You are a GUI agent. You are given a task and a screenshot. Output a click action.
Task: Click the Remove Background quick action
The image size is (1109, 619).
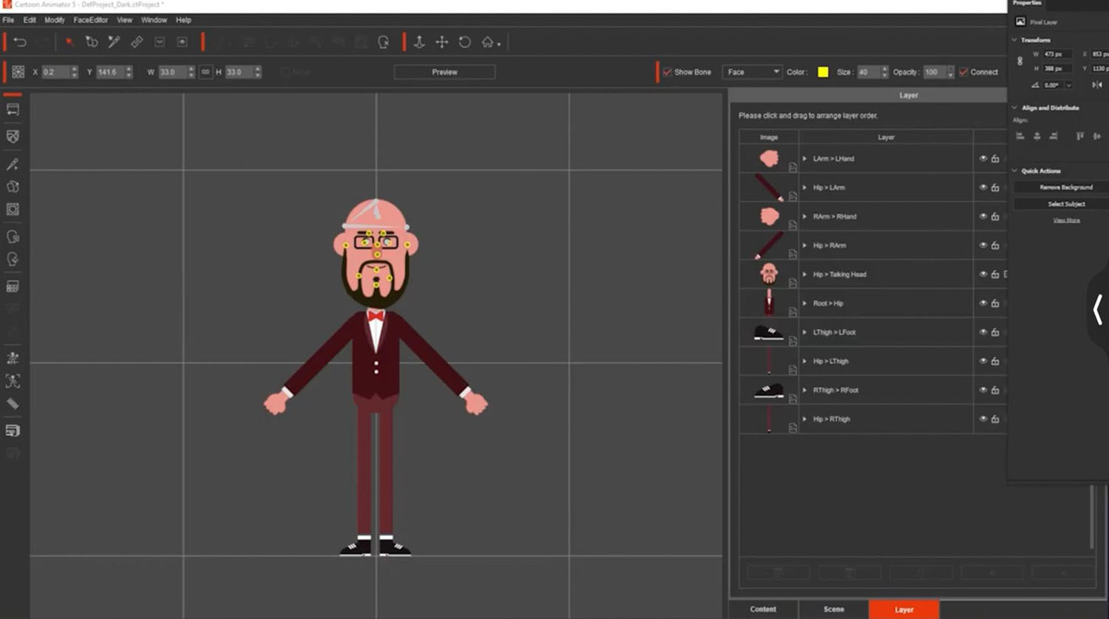(x=1065, y=188)
